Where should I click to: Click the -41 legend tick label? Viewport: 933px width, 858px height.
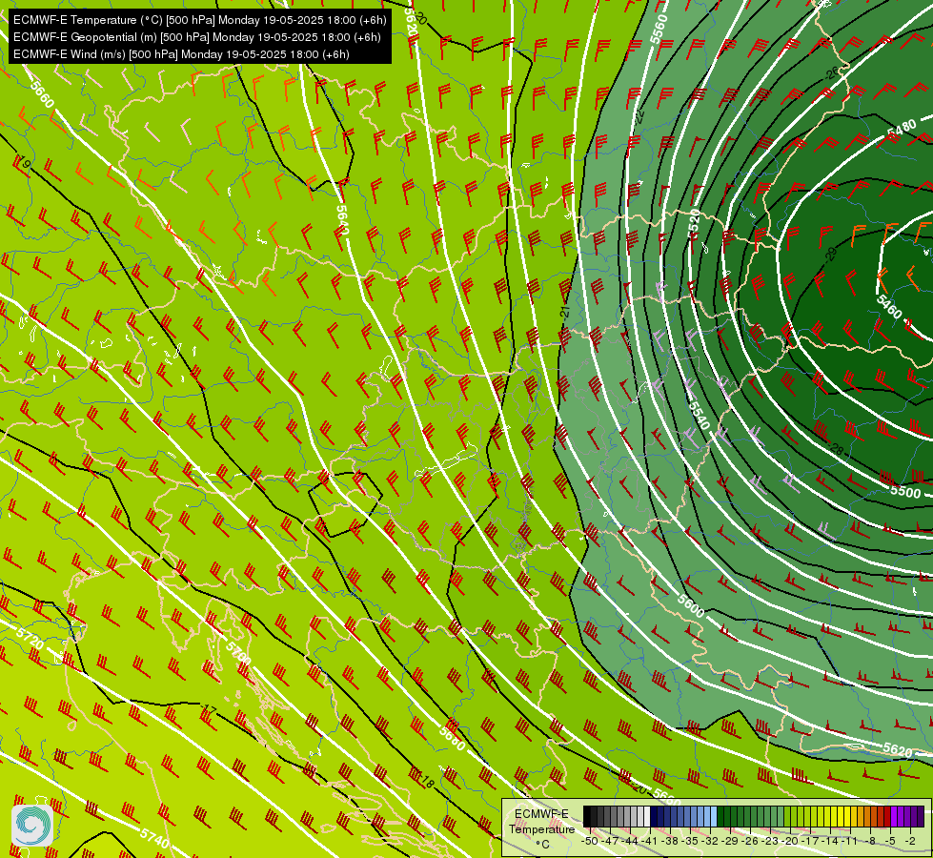click(x=650, y=841)
